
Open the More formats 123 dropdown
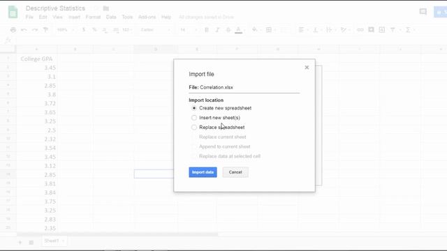point(127,29)
